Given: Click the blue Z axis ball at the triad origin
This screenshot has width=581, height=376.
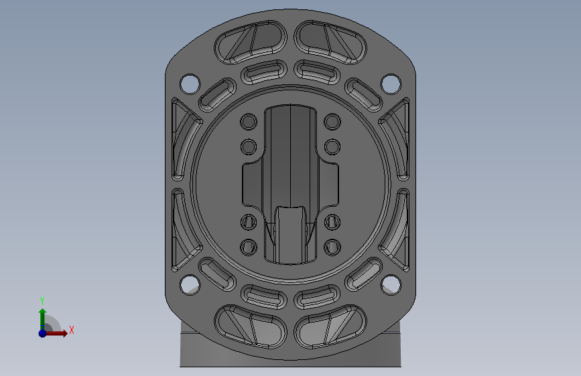Looking at the screenshot, I should (x=42, y=333).
